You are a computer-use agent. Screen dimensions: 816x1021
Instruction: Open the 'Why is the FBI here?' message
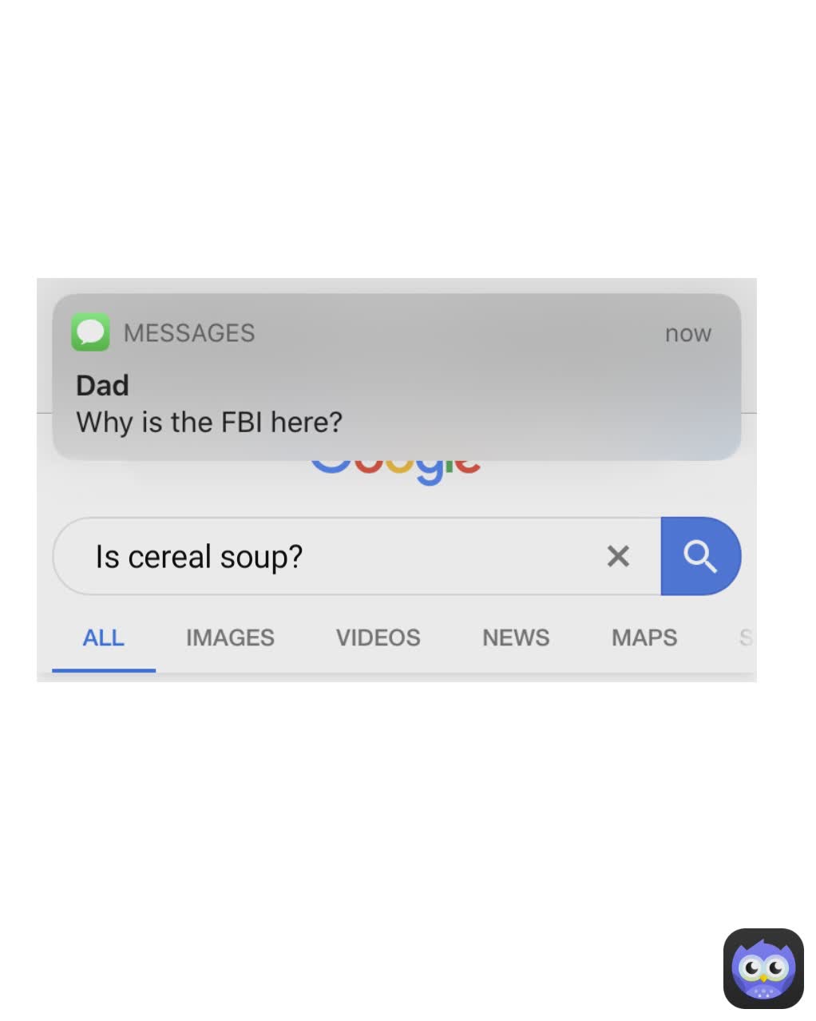209,422
